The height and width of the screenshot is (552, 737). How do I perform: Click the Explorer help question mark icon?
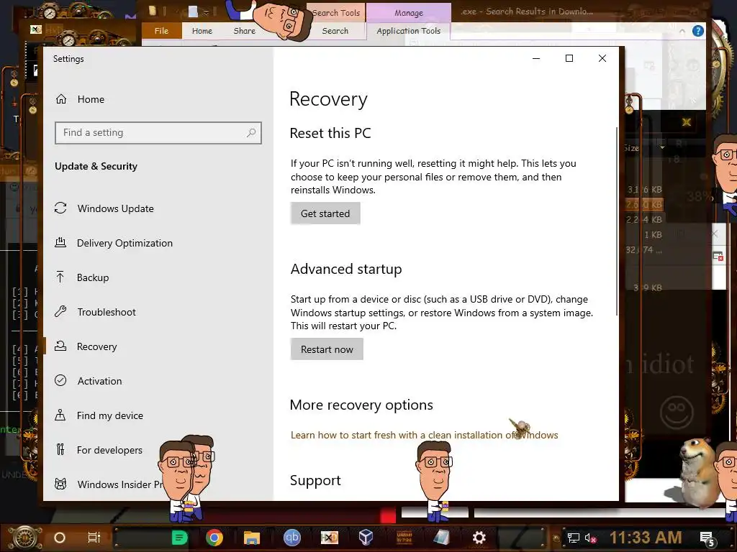point(698,32)
